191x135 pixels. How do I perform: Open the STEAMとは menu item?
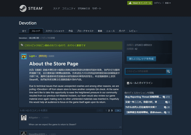pyautogui.click(x=84, y=9)
